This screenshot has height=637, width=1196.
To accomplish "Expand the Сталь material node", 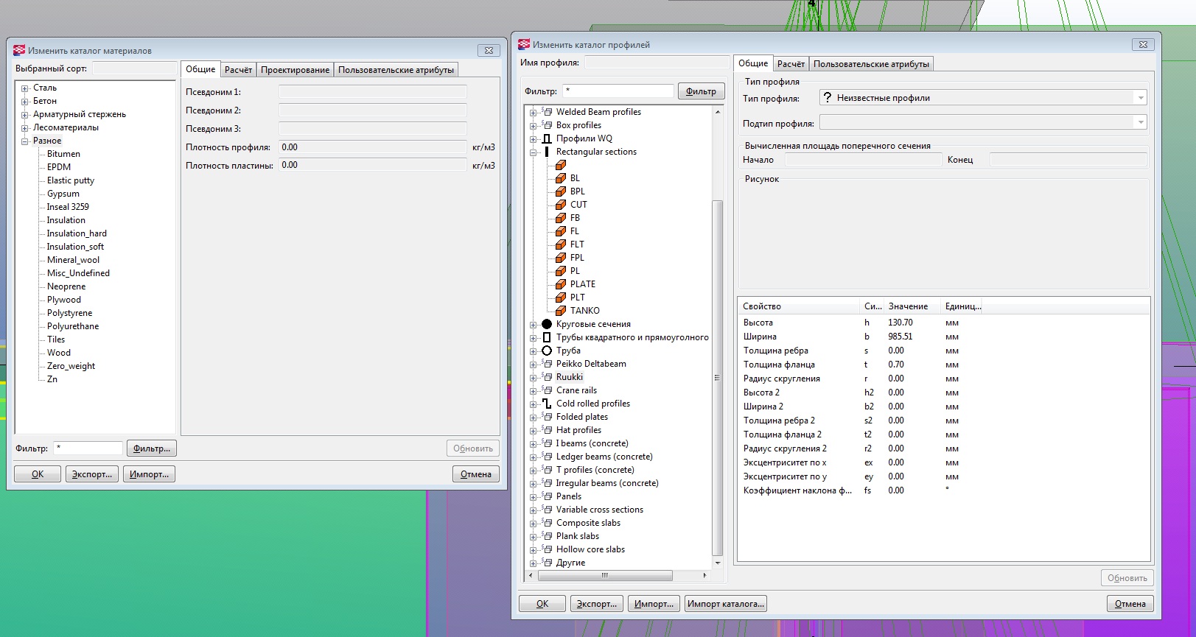I will click(24, 88).
